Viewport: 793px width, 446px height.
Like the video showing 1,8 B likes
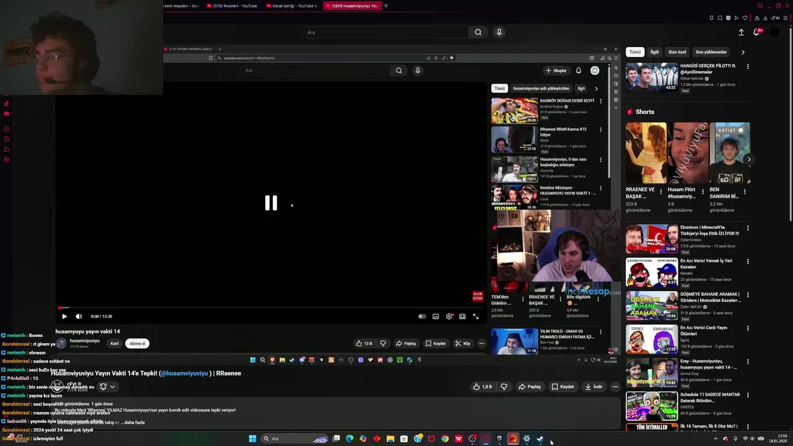(483, 387)
